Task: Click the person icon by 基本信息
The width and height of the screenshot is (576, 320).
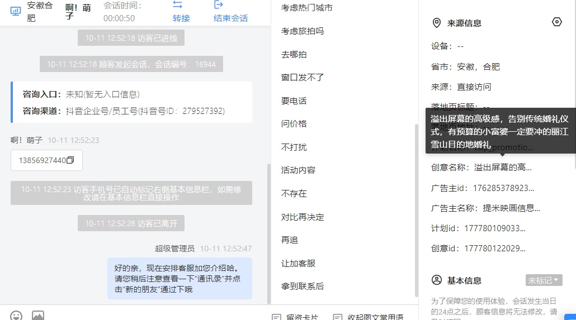Action: [x=436, y=280]
